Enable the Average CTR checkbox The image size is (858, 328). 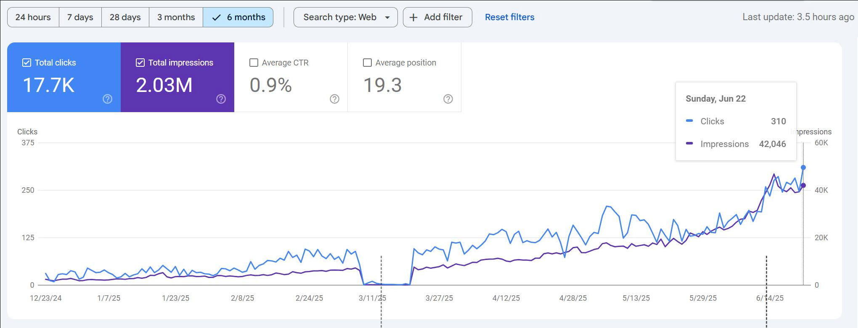click(x=254, y=63)
